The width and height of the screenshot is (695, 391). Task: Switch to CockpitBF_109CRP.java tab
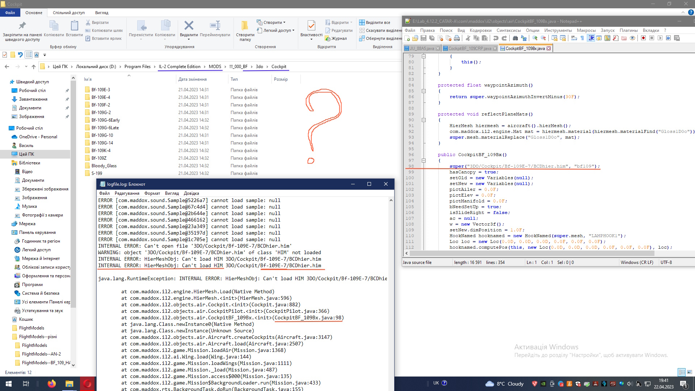469,49
